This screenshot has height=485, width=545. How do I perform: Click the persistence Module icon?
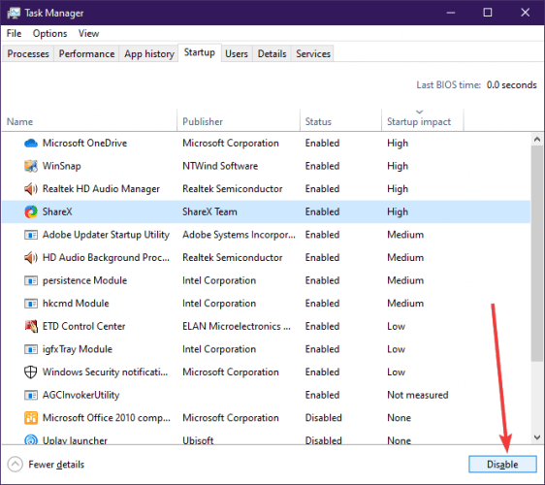coord(31,280)
